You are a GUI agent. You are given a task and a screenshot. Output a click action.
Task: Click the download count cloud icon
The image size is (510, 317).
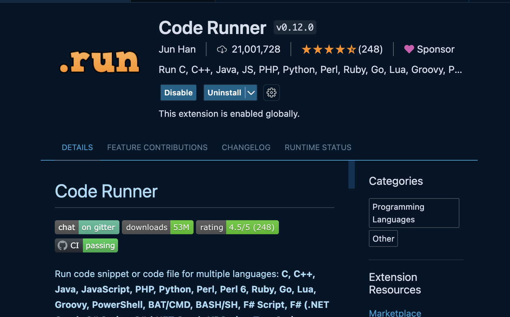point(222,49)
